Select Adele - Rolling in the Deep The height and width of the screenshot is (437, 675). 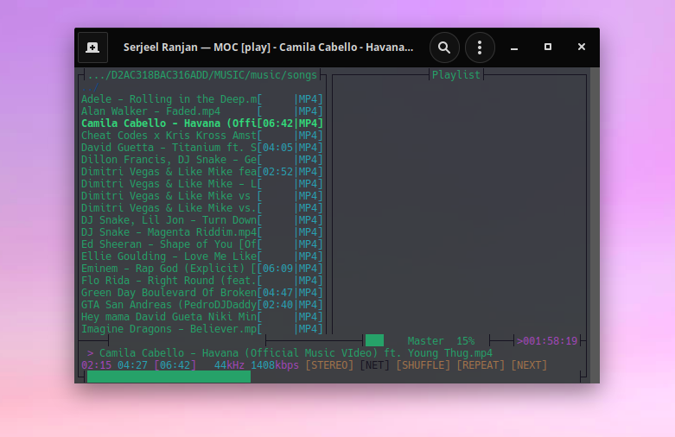click(x=202, y=99)
